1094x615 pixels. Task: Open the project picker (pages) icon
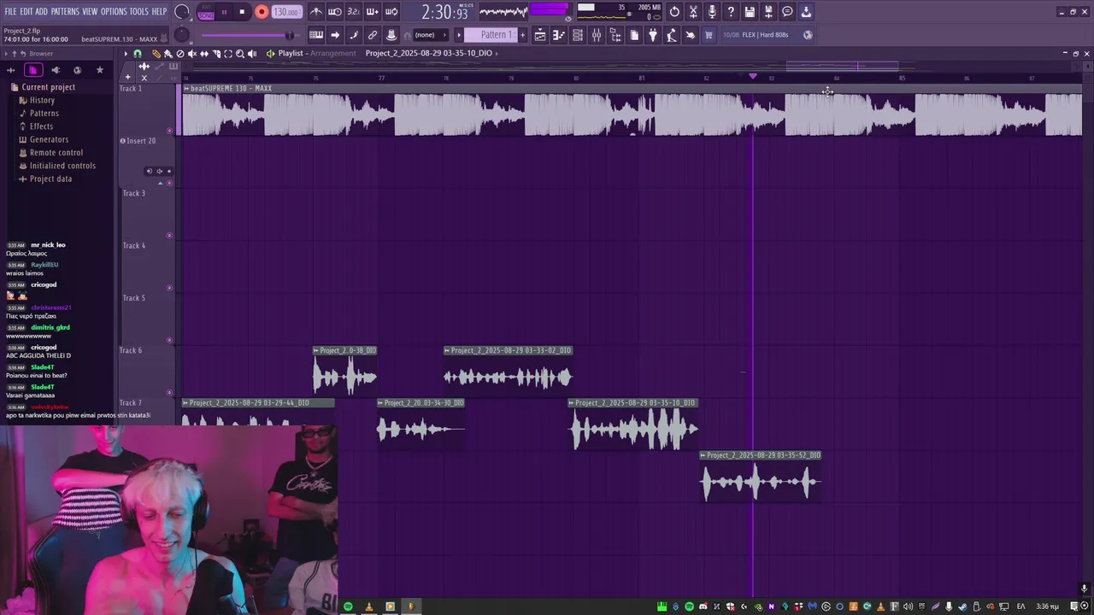coord(634,35)
